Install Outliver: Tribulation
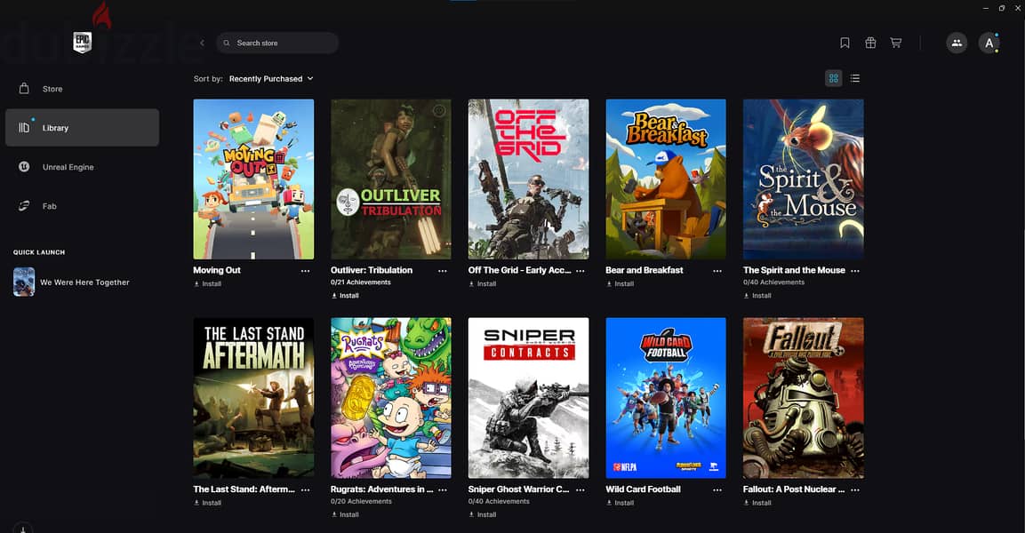This screenshot has height=533, width=1025. coord(345,296)
